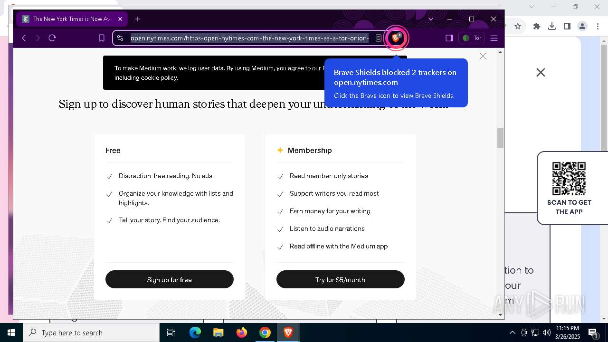
Task: Click network icon in system tray
Action: (x=535, y=332)
